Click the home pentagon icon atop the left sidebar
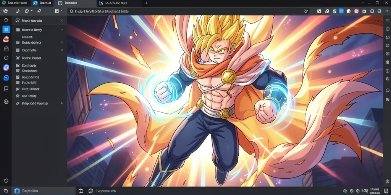Viewport: 391px width, 195px height. [6, 20]
